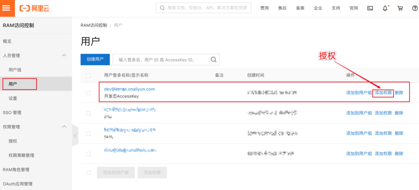This screenshot has width=419, height=190.
Task: Open the dev@ onaliyun.com user link
Action: (129, 89)
